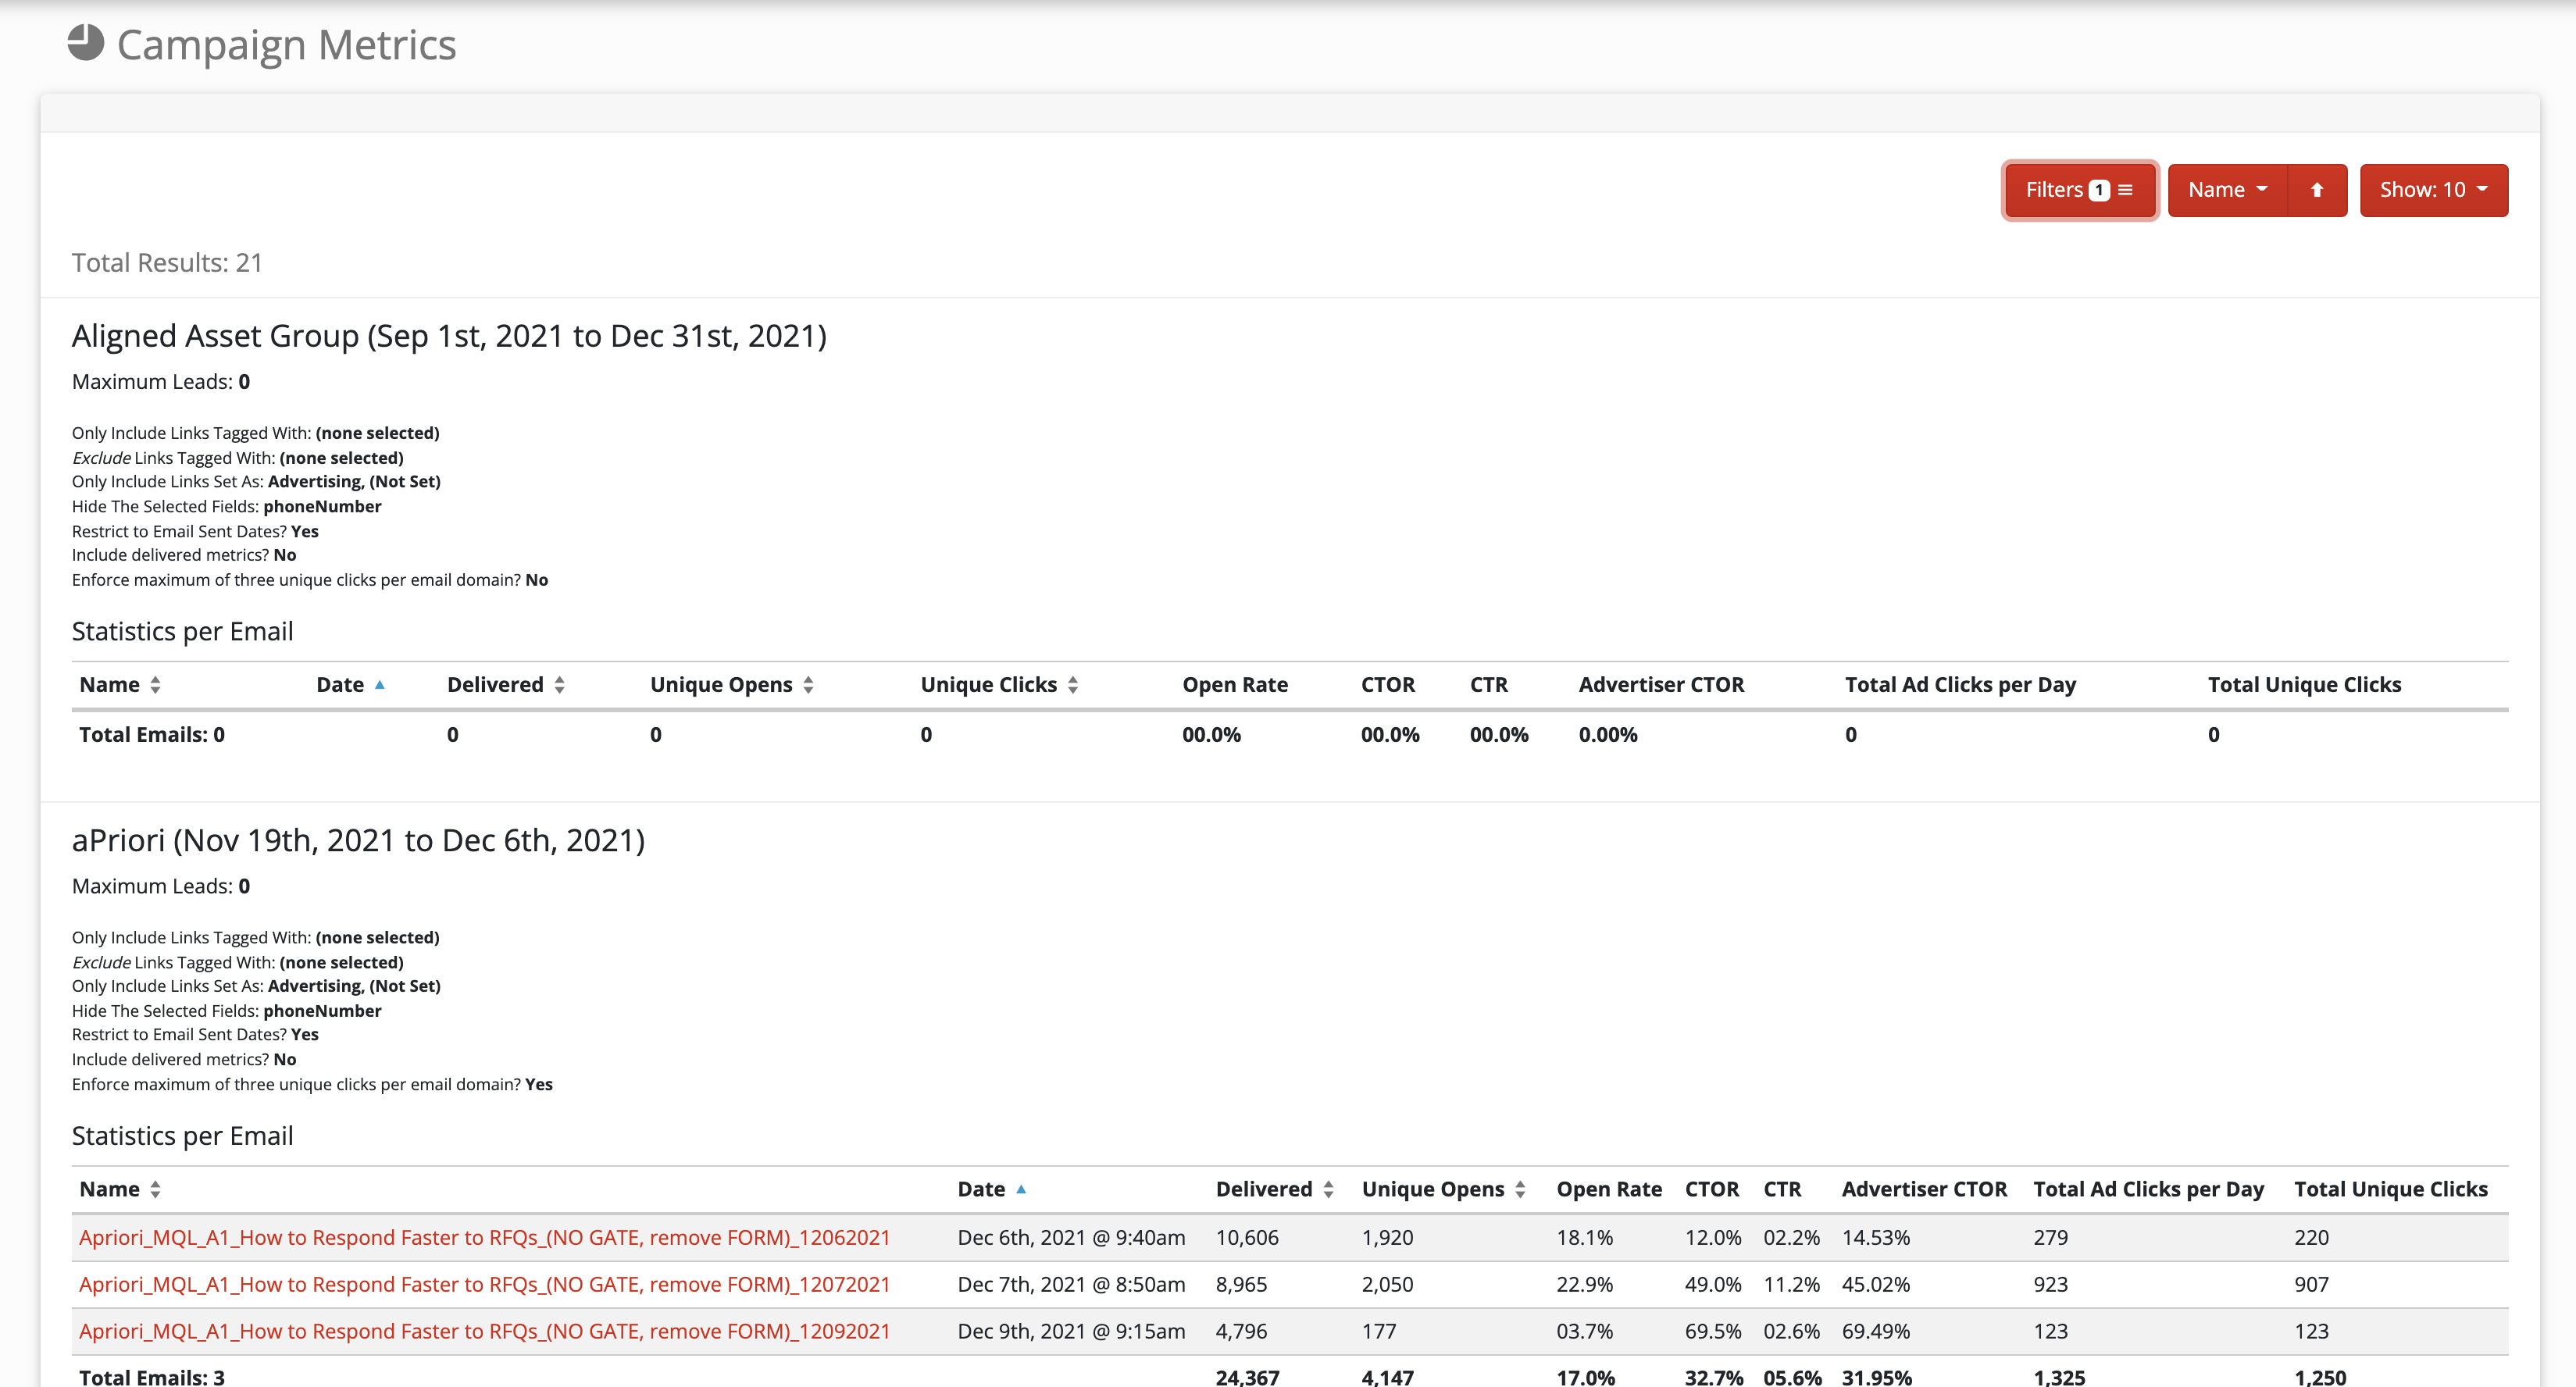Open the Show: 10 results dropdown
Viewport: 2576px width, 1387px height.
2432,190
